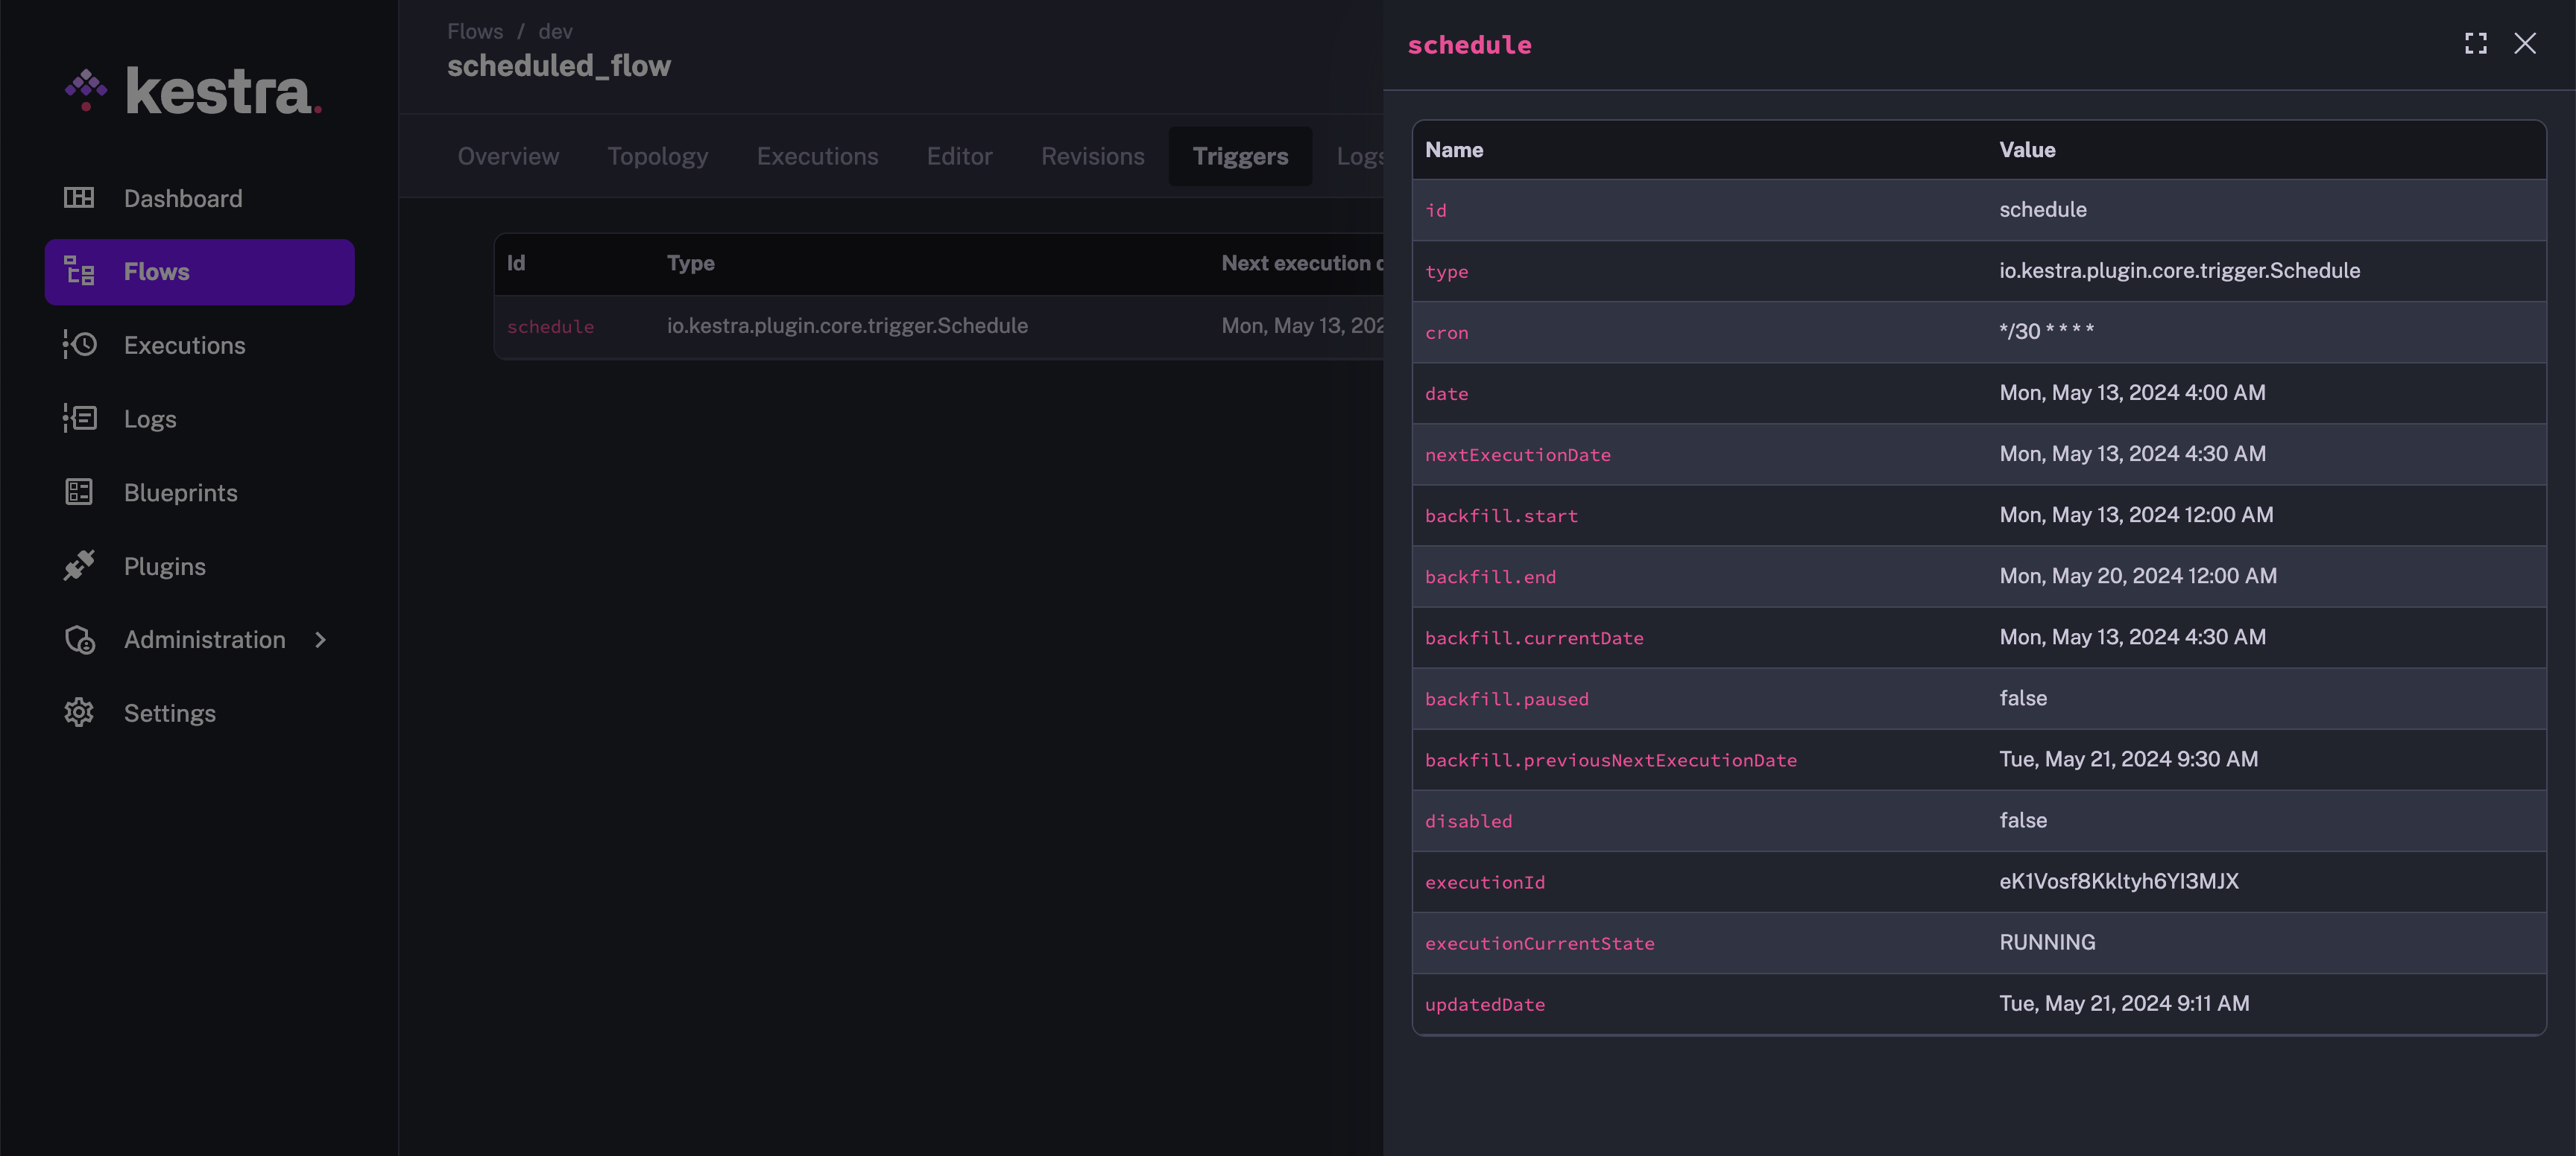Close the schedule details drawer
Screen dimensions: 2576x1156
click(x=2525, y=44)
